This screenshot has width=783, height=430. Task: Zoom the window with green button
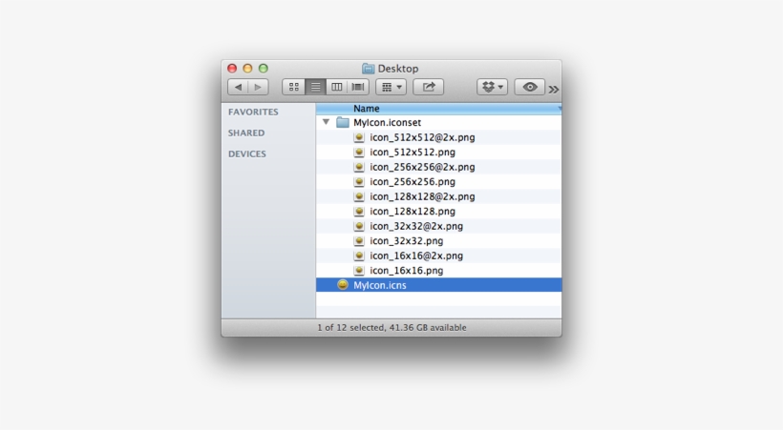(x=264, y=69)
